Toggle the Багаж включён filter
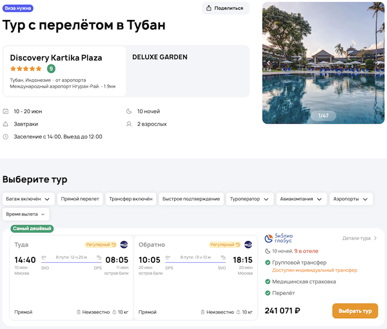The width and height of the screenshot is (387, 329). click(x=28, y=199)
